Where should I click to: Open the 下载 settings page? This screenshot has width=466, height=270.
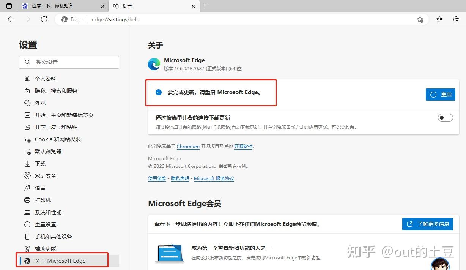(x=41, y=164)
